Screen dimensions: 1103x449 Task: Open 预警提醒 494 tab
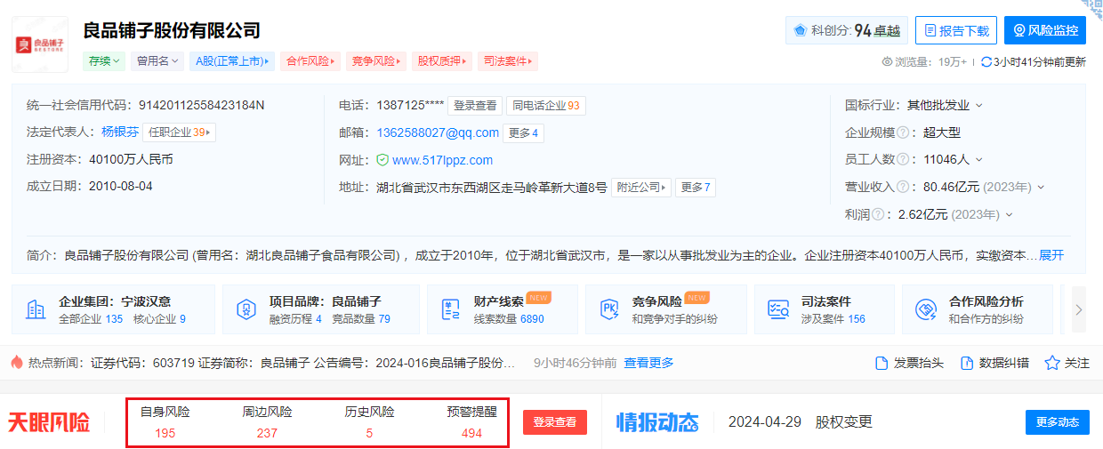[x=472, y=422]
